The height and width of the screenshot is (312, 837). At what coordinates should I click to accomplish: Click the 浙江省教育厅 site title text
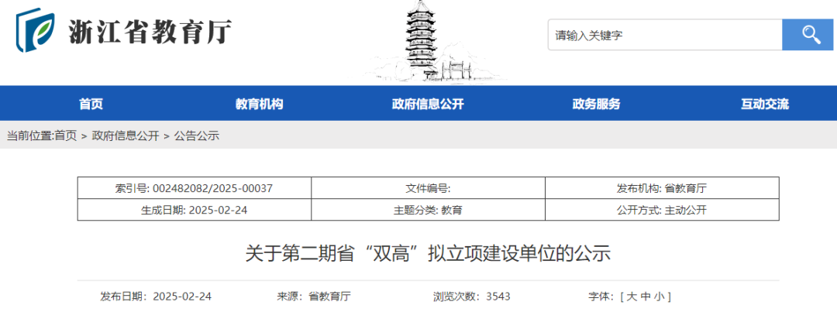point(150,32)
